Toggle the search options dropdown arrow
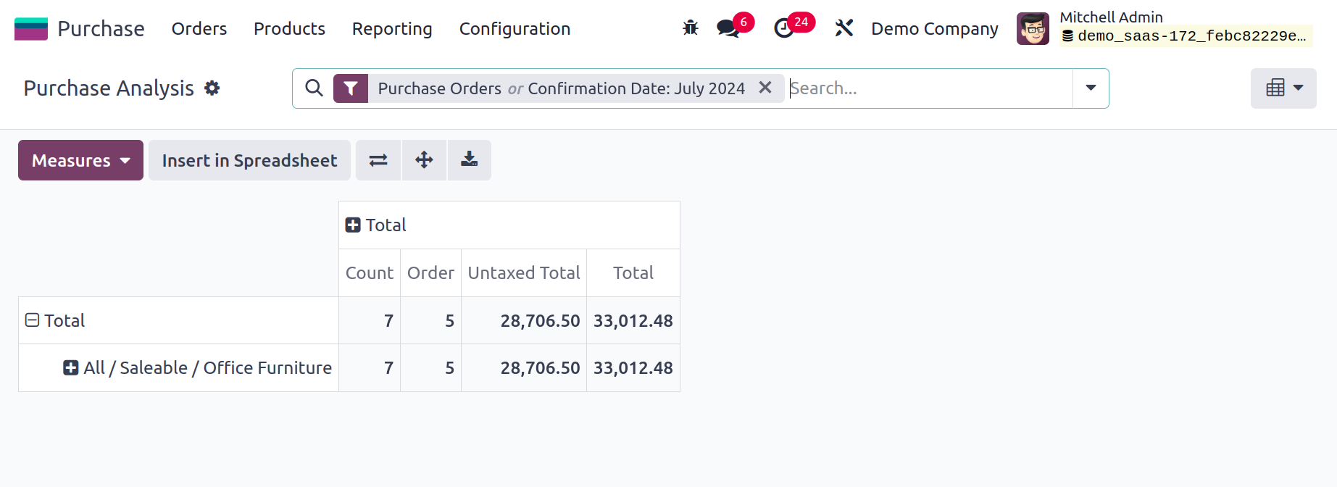Image resolution: width=1337 pixels, height=487 pixels. 1091,88
